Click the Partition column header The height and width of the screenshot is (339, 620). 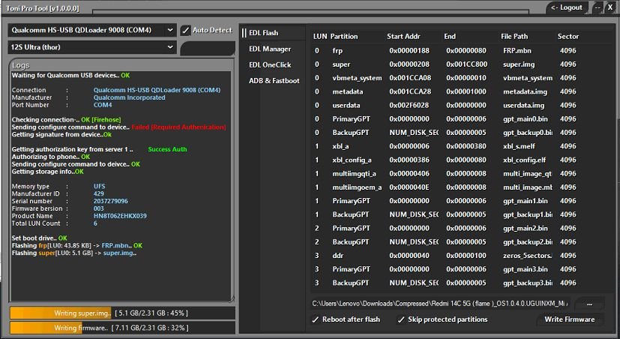(x=344, y=36)
